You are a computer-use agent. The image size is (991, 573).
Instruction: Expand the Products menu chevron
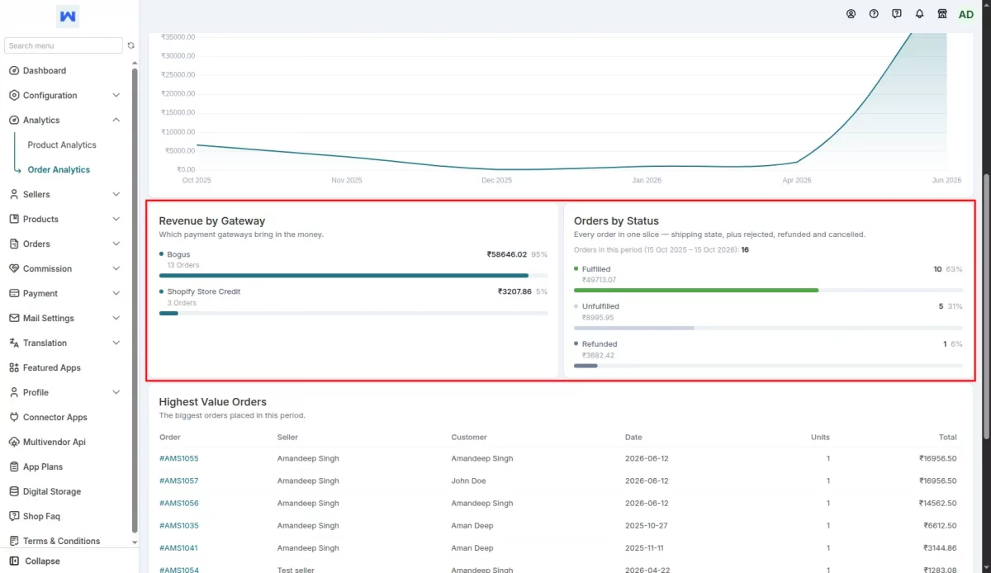116,220
